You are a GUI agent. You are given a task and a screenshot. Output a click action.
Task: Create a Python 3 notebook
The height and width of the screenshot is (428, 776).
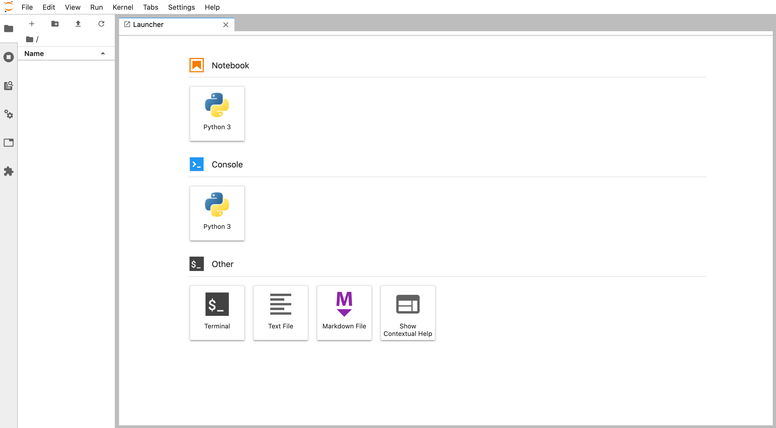[217, 114]
